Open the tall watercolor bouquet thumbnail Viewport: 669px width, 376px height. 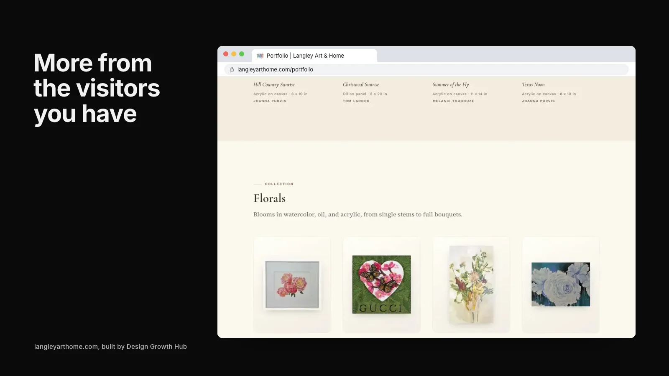471,285
